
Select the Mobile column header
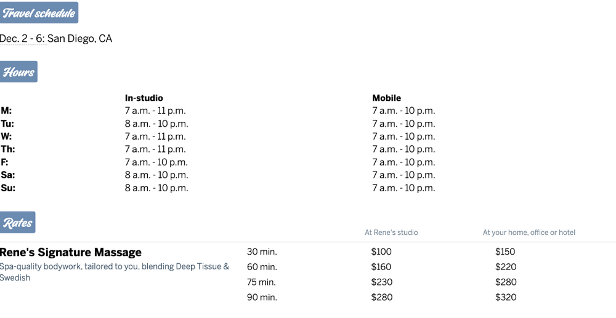pos(386,98)
